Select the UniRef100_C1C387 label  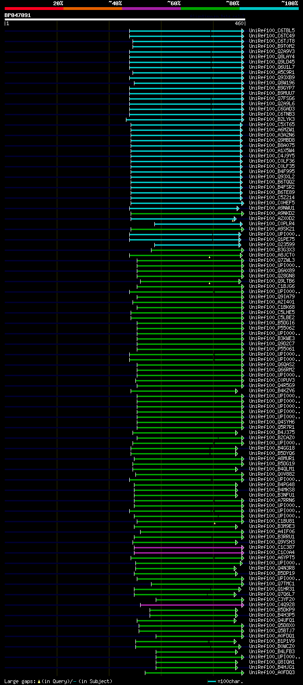(272, 547)
